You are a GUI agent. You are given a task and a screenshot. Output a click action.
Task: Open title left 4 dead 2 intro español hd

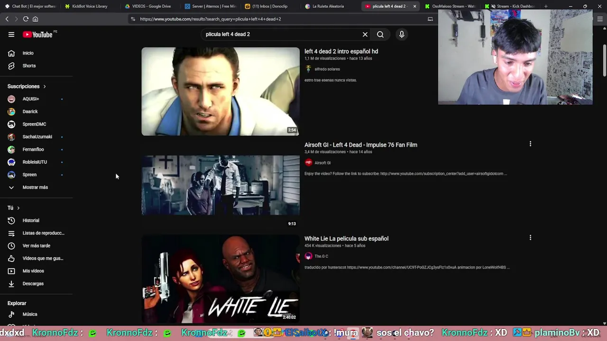pyautogui.click(x=341, y=51)
